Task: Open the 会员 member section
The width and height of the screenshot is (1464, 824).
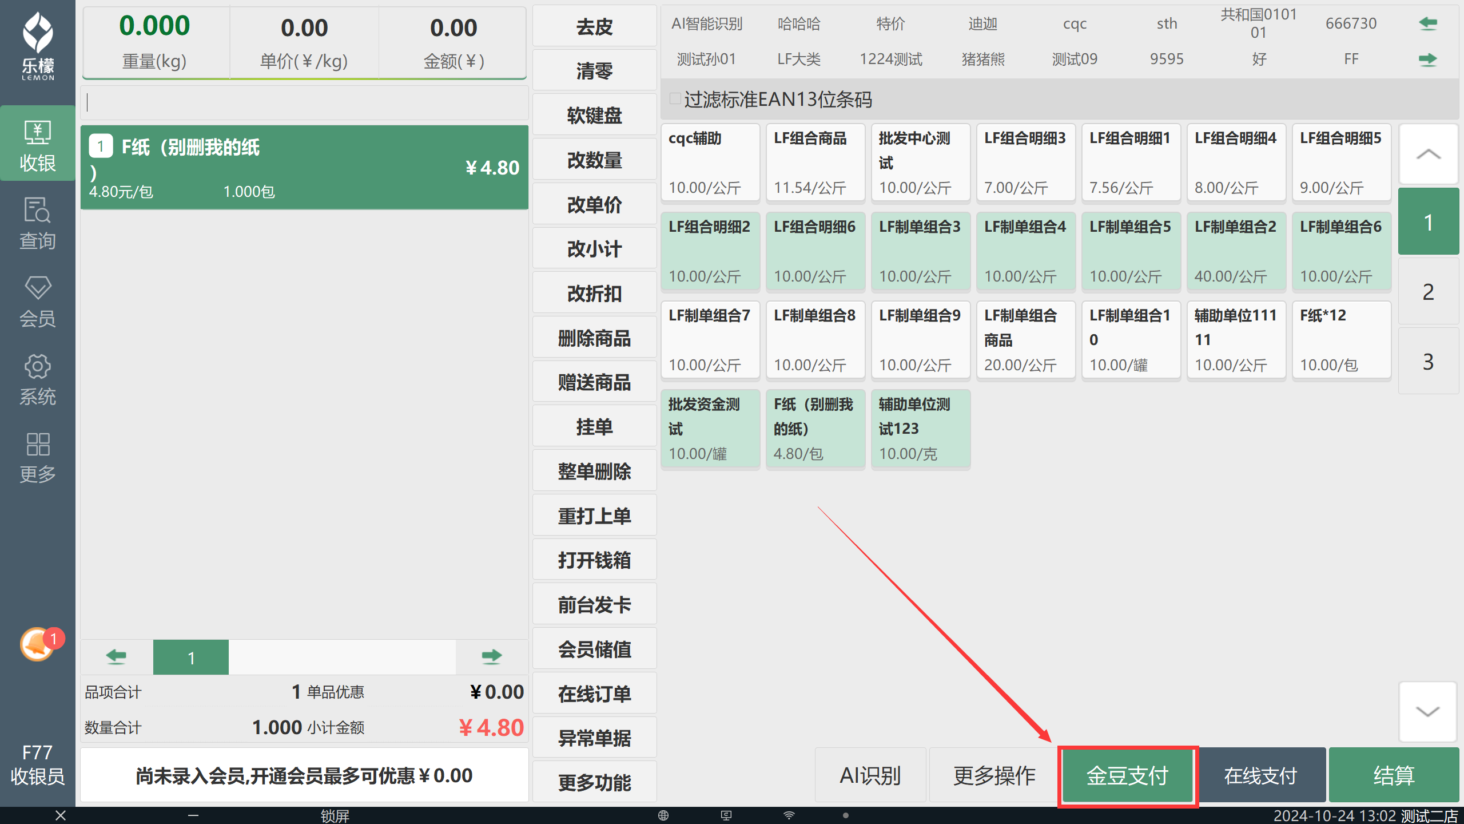Action: tap(38, 301)
